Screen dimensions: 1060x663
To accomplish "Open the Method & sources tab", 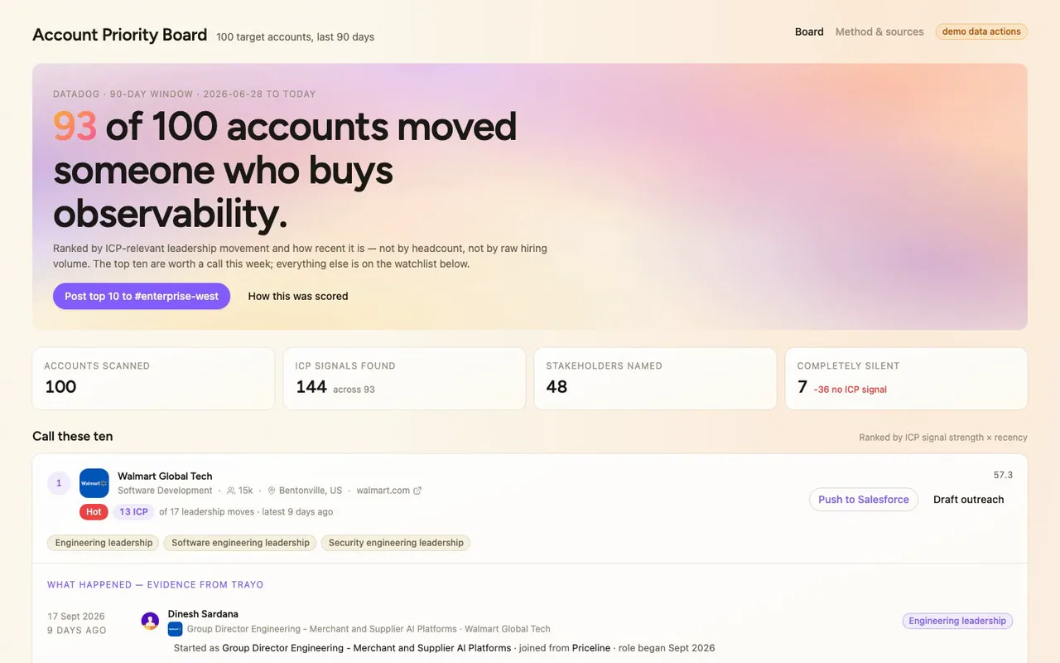I will 879,31.
